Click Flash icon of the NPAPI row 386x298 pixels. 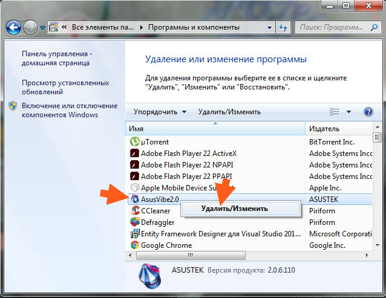click(x=134, y=165)
